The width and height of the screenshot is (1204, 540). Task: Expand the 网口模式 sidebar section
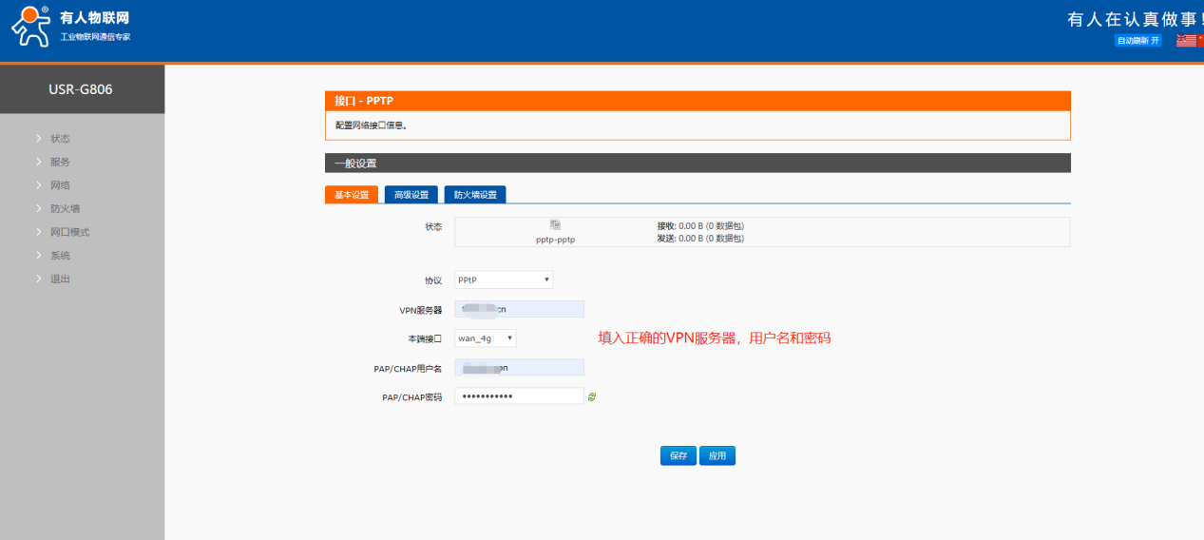(69, 232)
